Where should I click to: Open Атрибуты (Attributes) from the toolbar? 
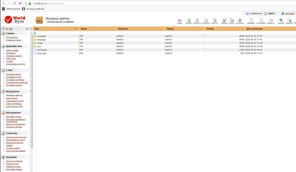(206, 20)
